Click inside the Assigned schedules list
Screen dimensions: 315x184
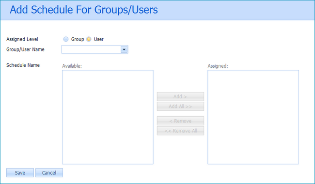pos(253,117)
